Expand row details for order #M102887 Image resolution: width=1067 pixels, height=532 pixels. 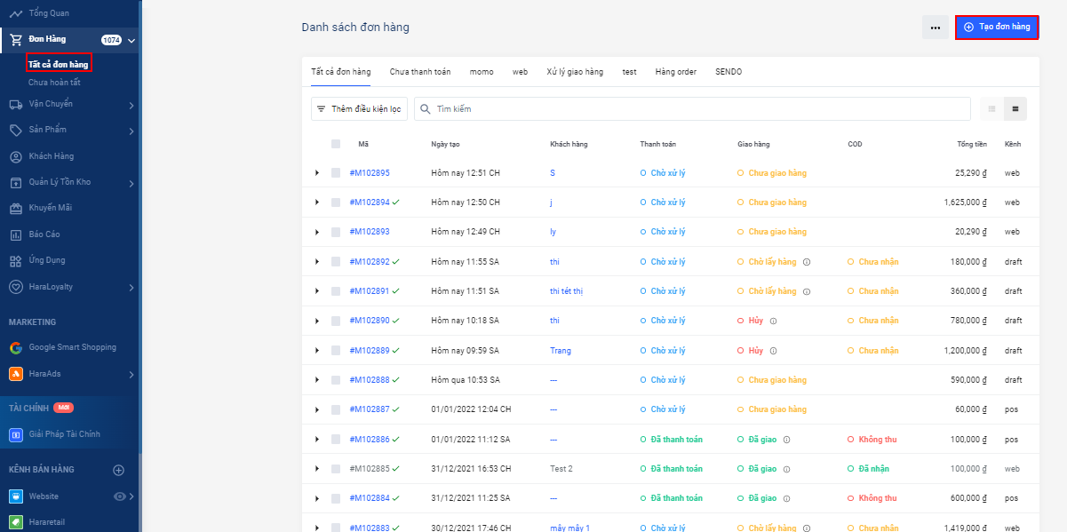click(x=317, y=409)
